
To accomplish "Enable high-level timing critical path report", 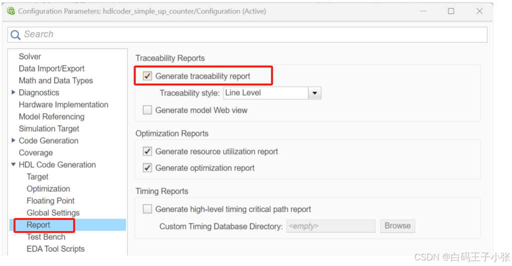I will pos(147,209).
